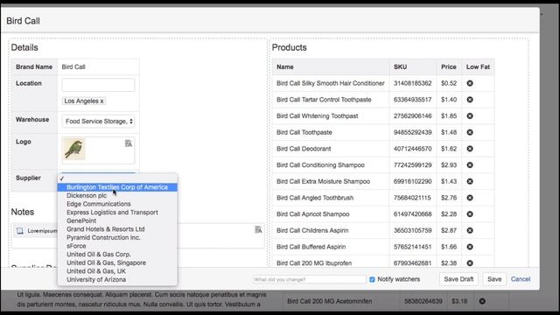This screenshot has height=315, width=560.
Task: Click Bird Call Angled Toothbrush name
Action: (x=315, y=198)
